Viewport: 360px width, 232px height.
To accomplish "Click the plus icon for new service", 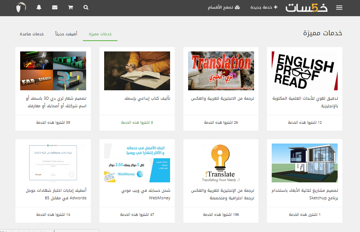I will (x=276, y=7).
